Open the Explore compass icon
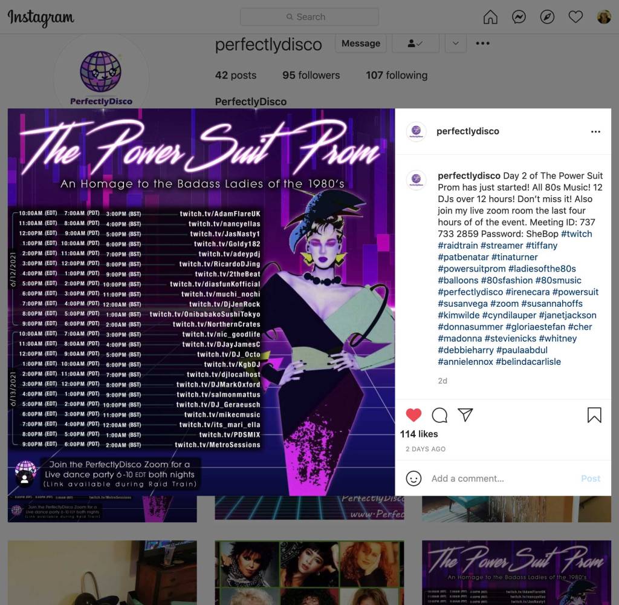619x605 pixels. coord(547,17)
